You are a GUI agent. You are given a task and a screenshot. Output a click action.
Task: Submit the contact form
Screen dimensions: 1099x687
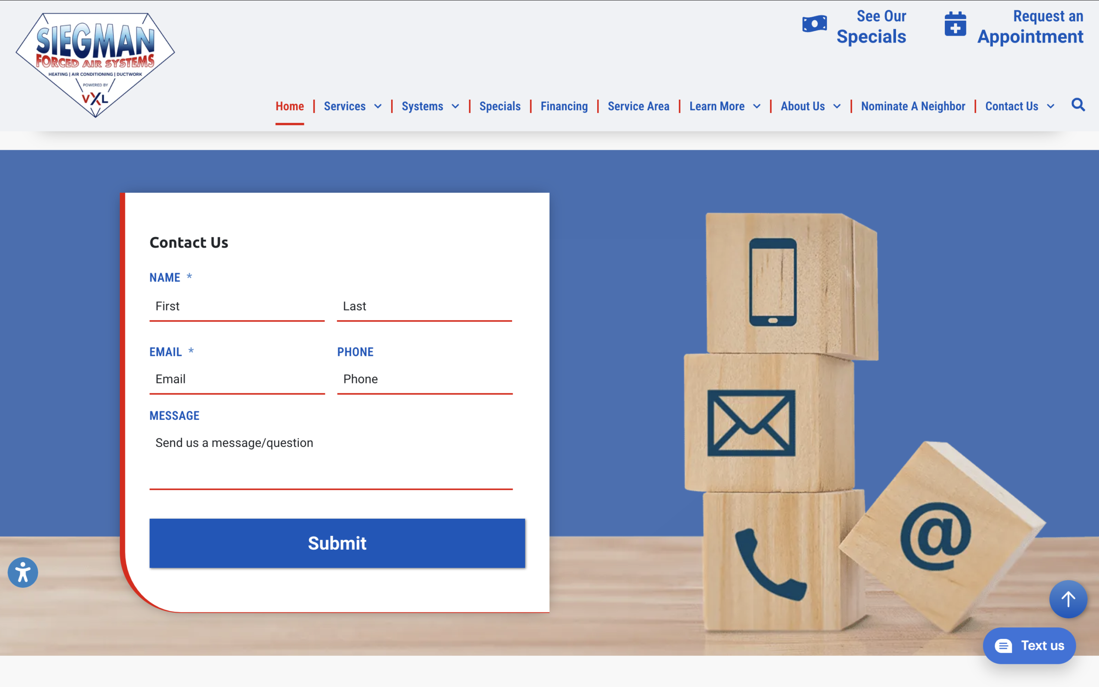tap(337, 543)
